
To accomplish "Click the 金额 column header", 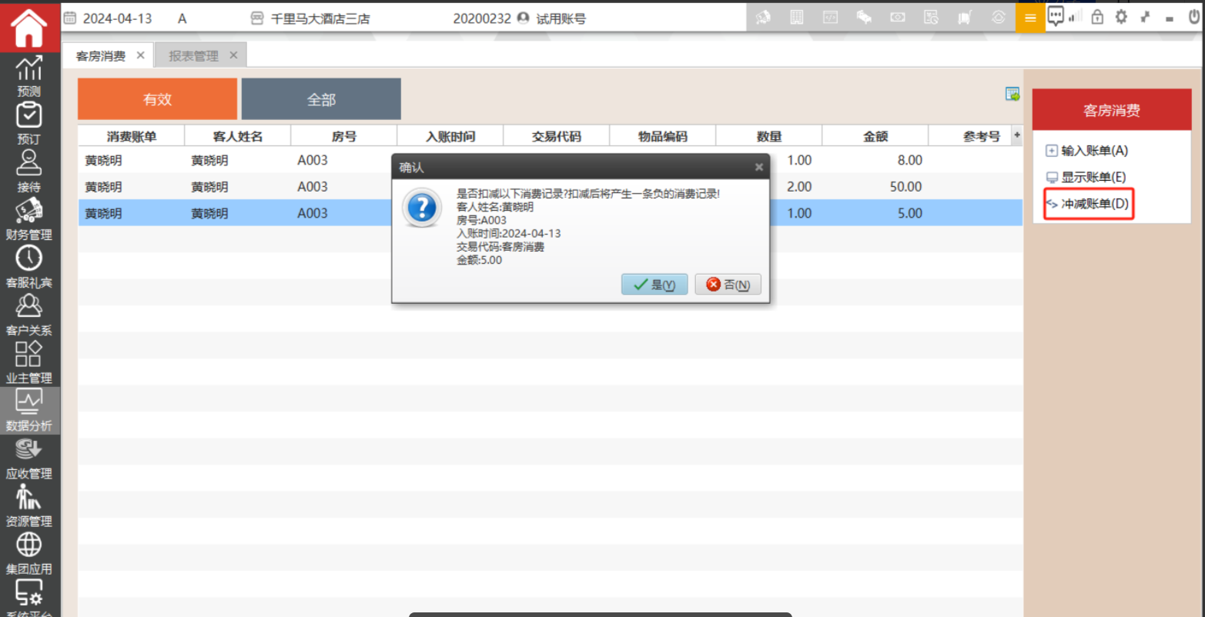I will 875,136.
